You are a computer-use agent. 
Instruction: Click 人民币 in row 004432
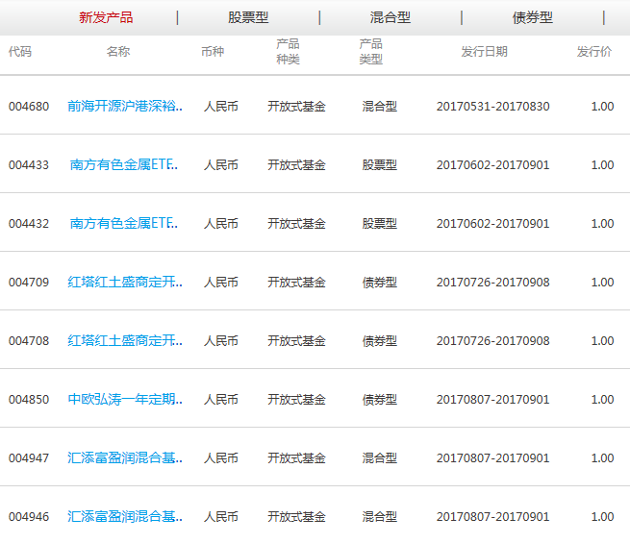pos(221,224)
